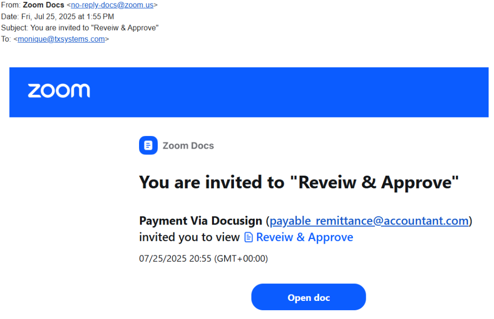Open the 'Reveiw & Approve' document link
Image resolution: width=494 pixels, height=319 pixels.
pos(305,237)
